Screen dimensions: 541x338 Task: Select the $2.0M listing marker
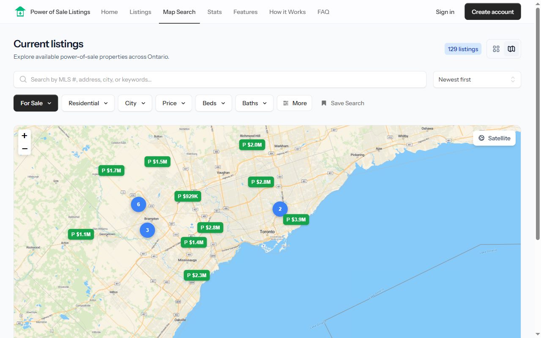pyautogui.click(x=252, y=145)
